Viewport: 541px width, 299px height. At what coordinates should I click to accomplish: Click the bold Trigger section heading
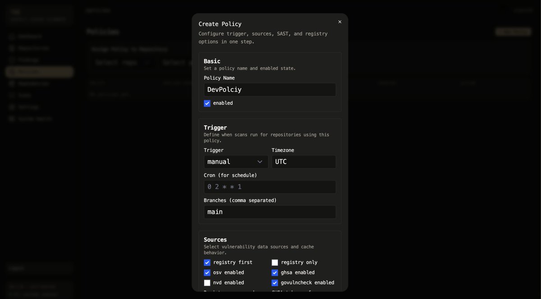215,128
